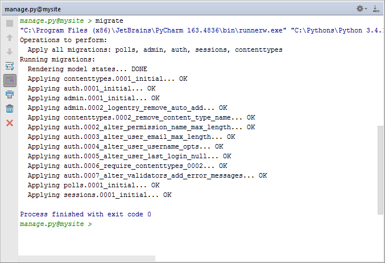Click 'Applying admin.0001_initial' line
Screen dimensions: 385x263
coord(94,98)
